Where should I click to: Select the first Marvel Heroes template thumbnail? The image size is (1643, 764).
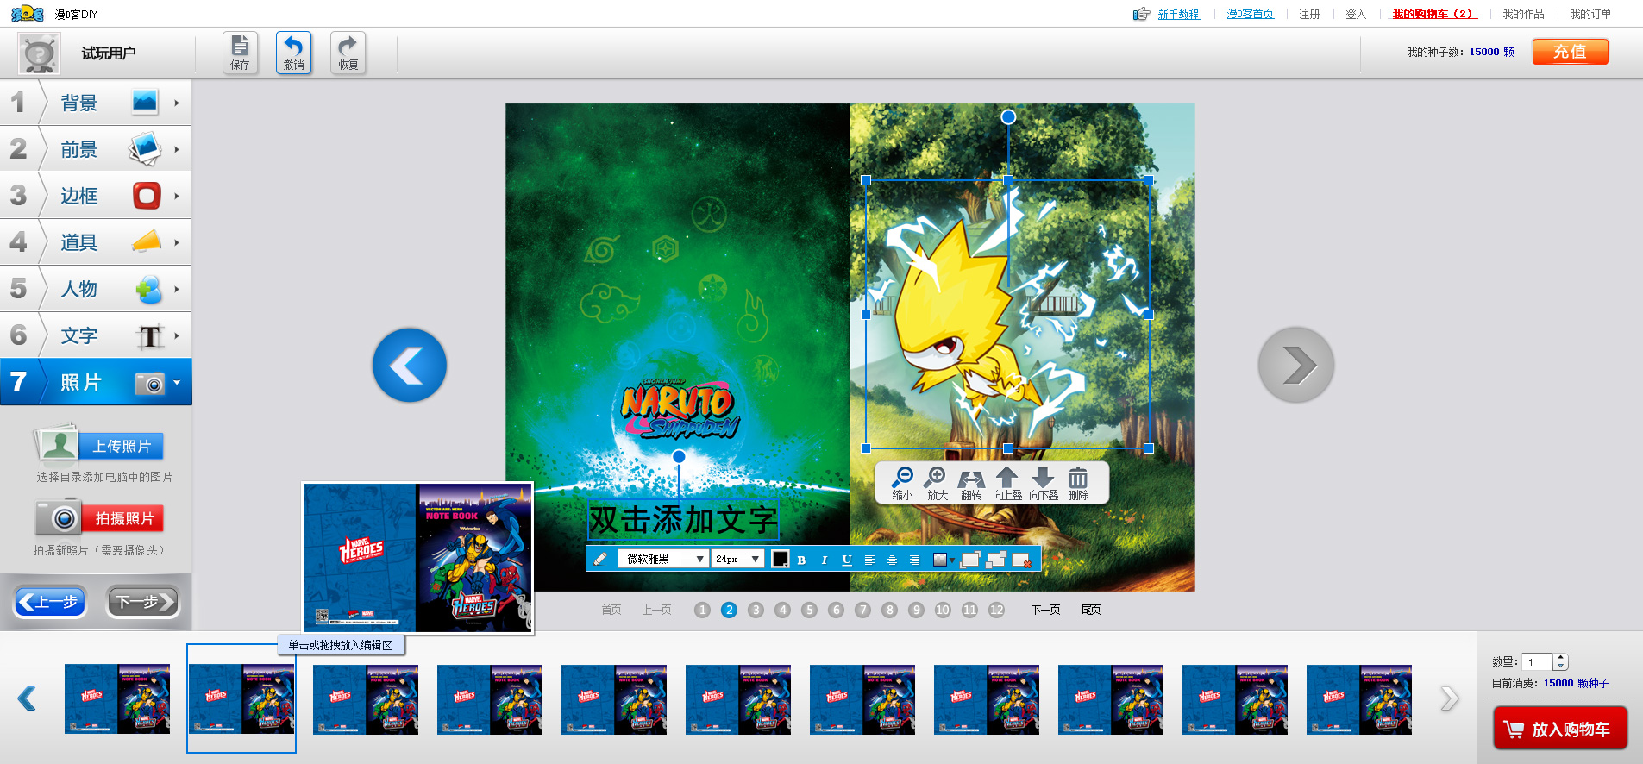117,699
